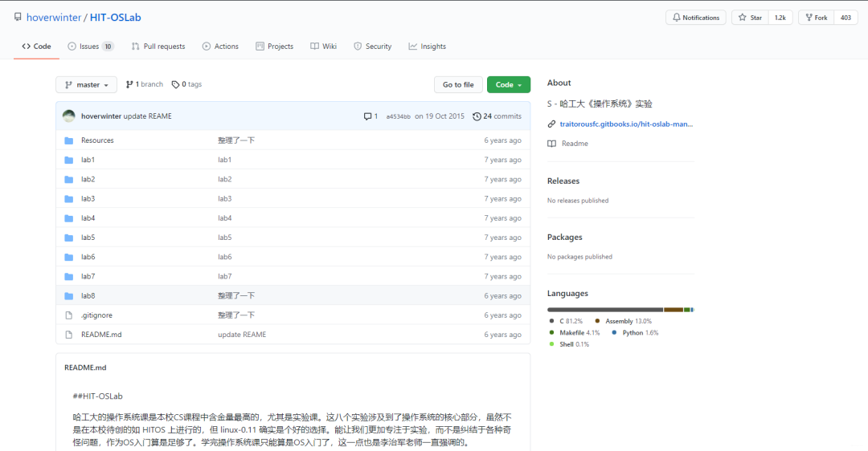Image resolution: width=868 pixels, height=451 pixels.
Task: View the 0 tags link
Action: 186,84
